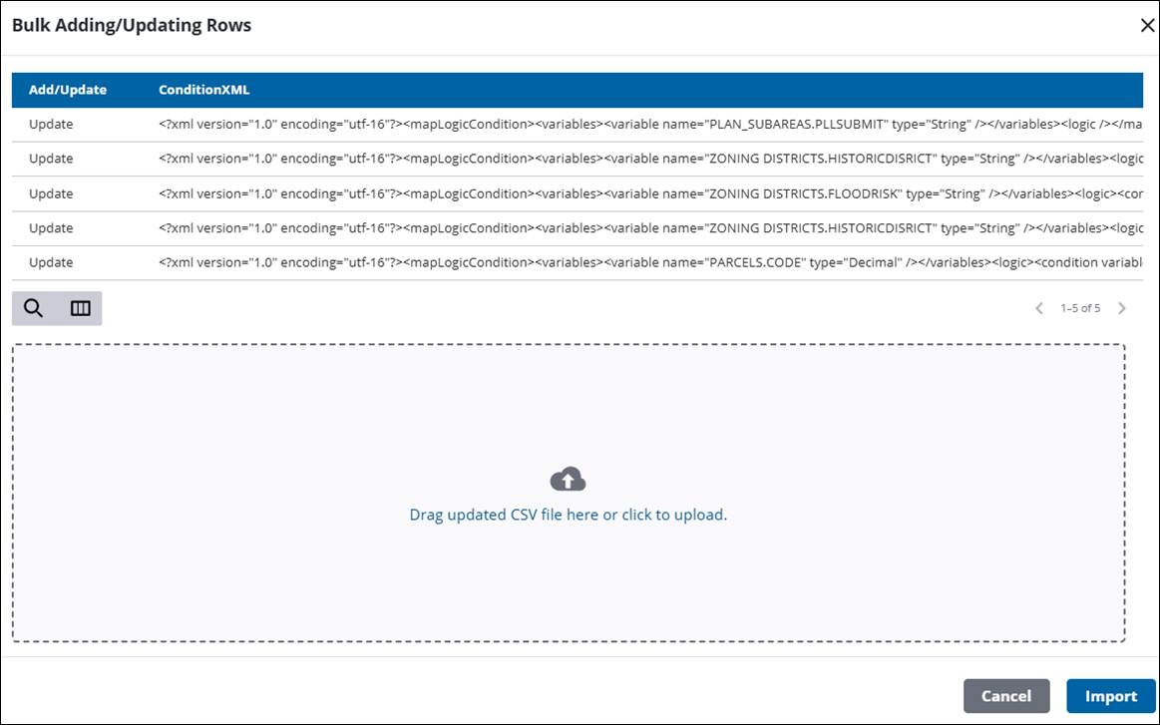Open the table search magnifier icon

[34, 308]
